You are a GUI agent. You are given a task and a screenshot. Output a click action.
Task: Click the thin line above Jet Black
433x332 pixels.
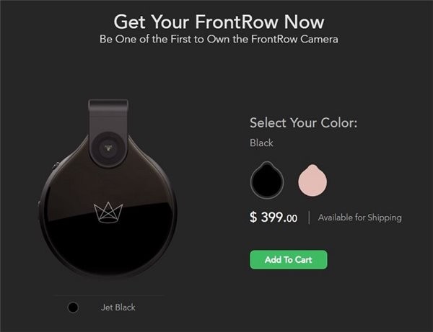(108, 295)
